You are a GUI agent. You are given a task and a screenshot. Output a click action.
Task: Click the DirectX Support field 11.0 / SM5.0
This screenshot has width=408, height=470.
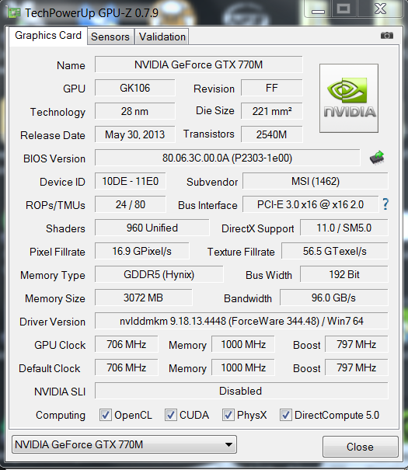pyautogui.click(x=343, y=228)
